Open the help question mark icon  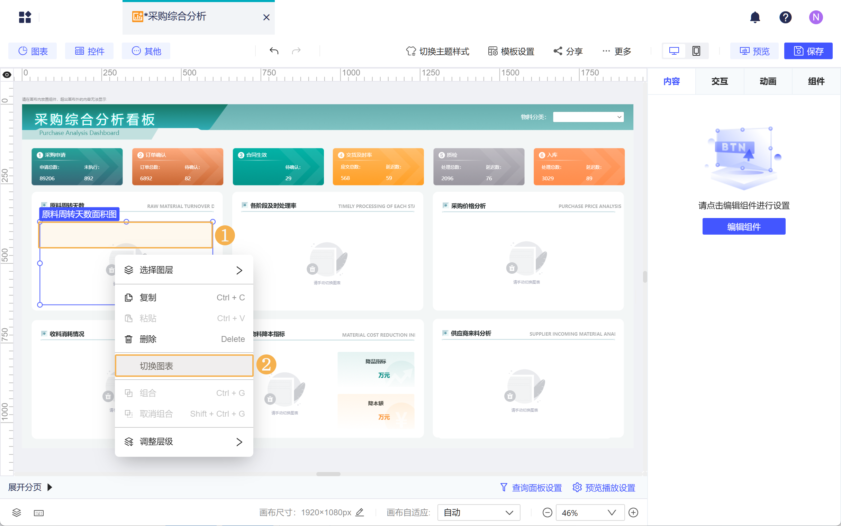coord(785,17)
